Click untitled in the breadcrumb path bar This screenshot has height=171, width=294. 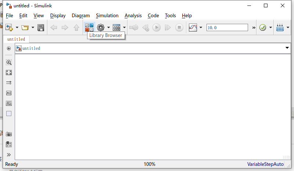pyautogui.click(x=31, y=48)
